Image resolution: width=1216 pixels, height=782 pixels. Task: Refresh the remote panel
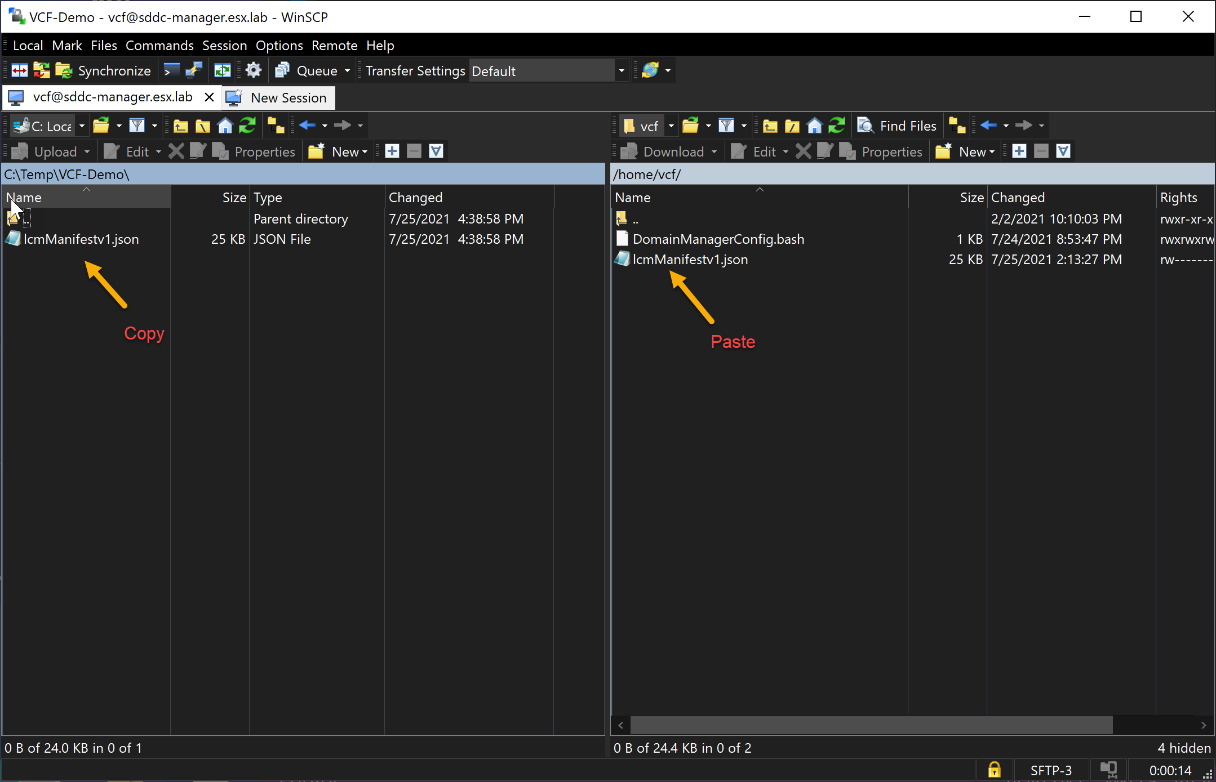click(x=837, y=126)
